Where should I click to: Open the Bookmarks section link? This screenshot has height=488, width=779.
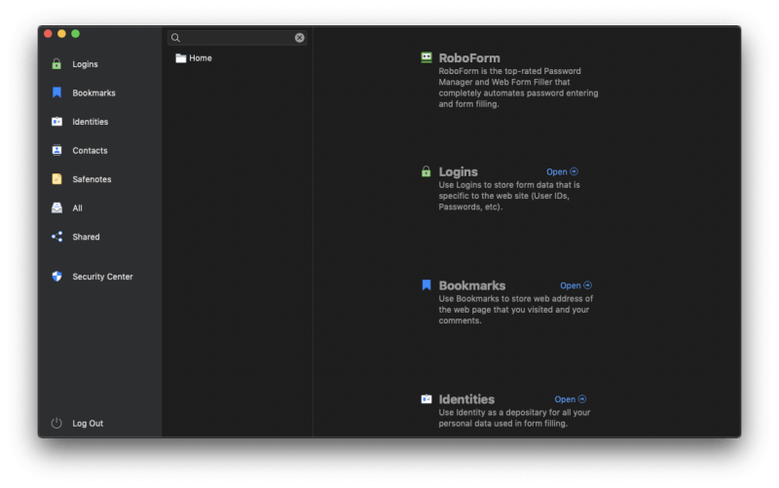point(575,285)
